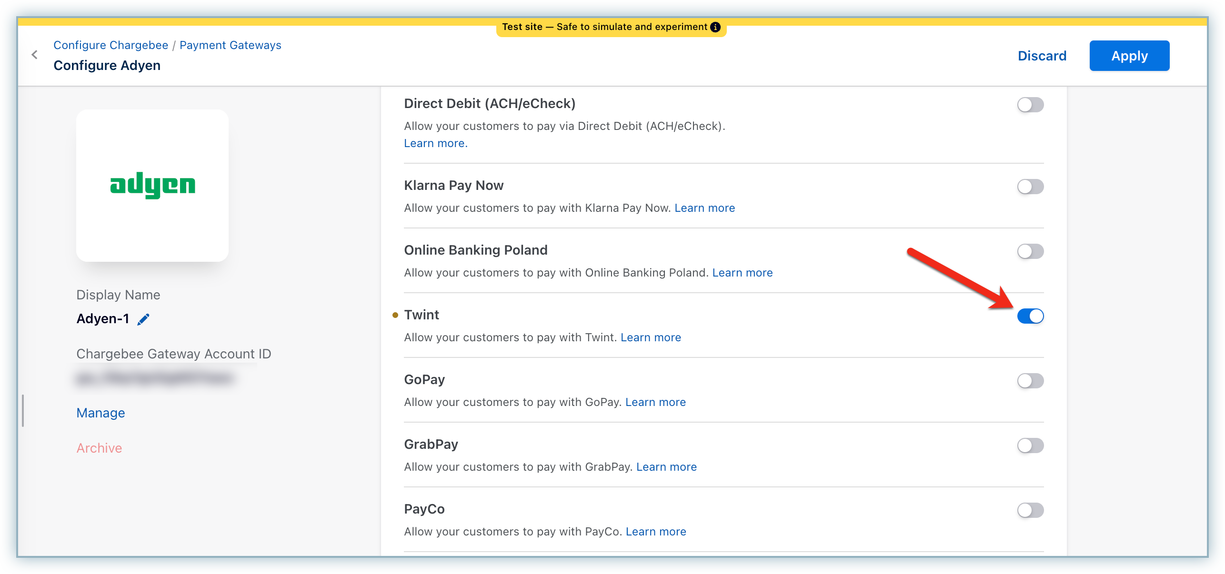Turn on the PayCo toggle
The height and width of the screenshot is (574, 1225).
(1030, 510)
